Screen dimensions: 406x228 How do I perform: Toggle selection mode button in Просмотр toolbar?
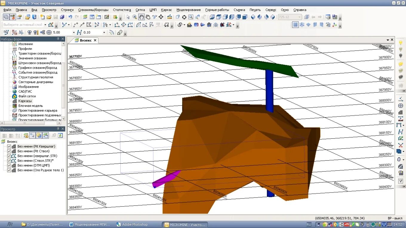[x=32, y=136]
